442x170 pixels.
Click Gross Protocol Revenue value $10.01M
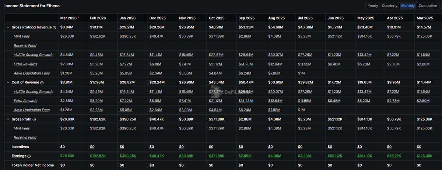click(x=393, y=27)
